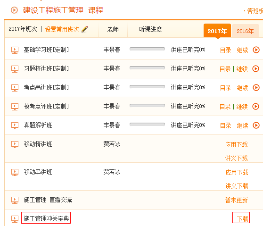Click play icon for 基础学习班 row
This screenshot has width=263, height=226.
(256, 50)
